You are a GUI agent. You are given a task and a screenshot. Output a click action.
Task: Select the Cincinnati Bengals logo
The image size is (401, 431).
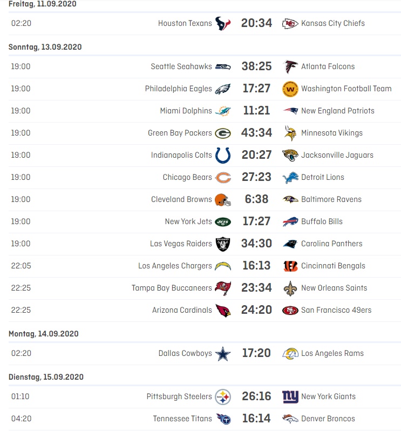(290, 266)
